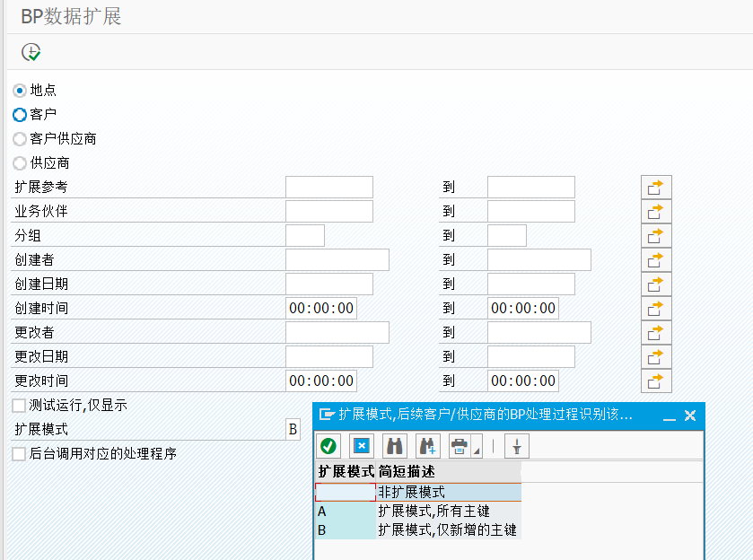This screenshot has height=560, width=753.
Task: Confirm selection with green checkmark icon
Action: coord(328,446)
